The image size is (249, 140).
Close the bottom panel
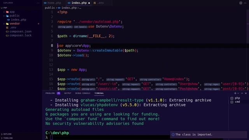[x=246, y=93]
